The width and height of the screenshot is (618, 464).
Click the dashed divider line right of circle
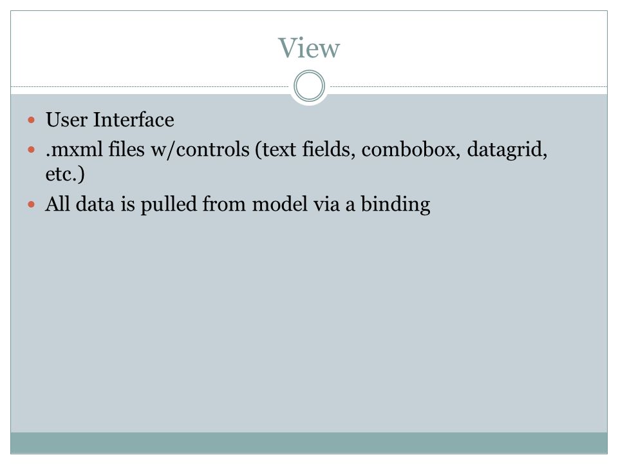coord(468,86)
